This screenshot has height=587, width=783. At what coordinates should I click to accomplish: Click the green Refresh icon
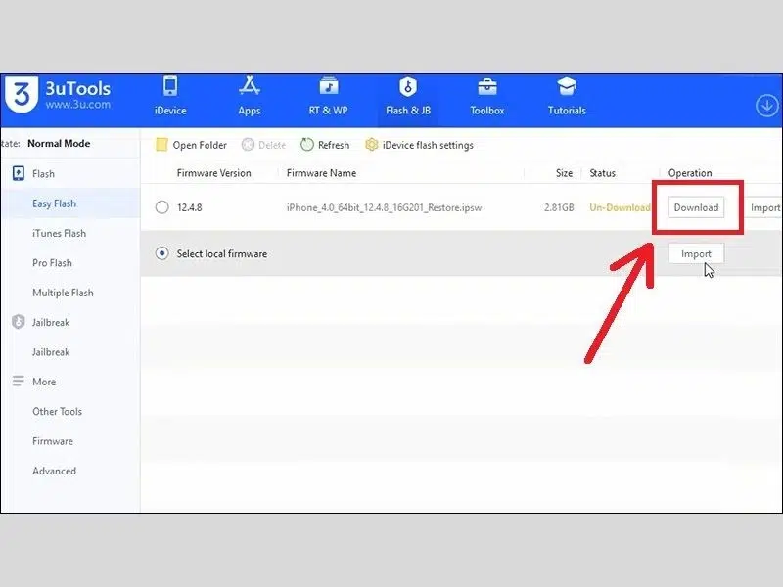tap(307, 145)
